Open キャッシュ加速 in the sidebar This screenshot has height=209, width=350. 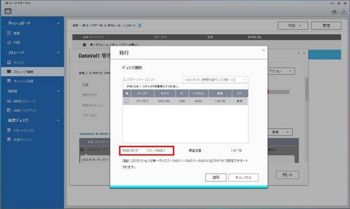tap(20, 81)
